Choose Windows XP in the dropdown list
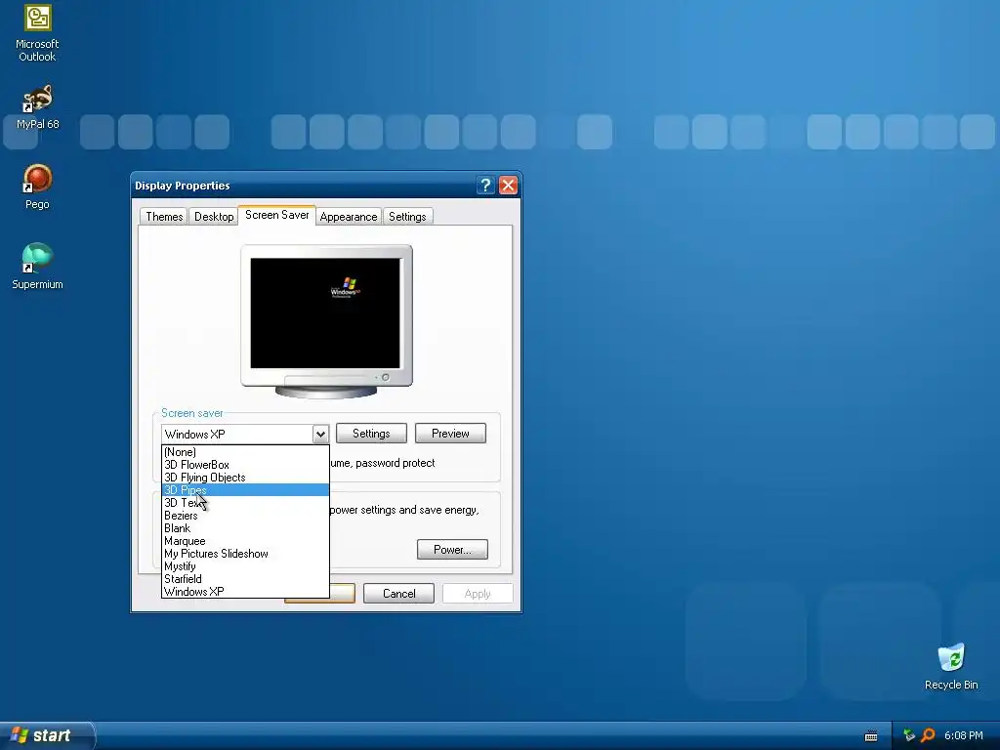1000x750 pixels. point(245,591)
